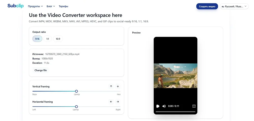Click the Создать видео button
This screenshot has width=254, height=121.
point(207,6)
